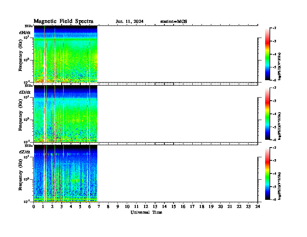Click the "-3" value on dZ/dt color scale
Viewport: 307px width, 237px height.
(x=274, y=161)
